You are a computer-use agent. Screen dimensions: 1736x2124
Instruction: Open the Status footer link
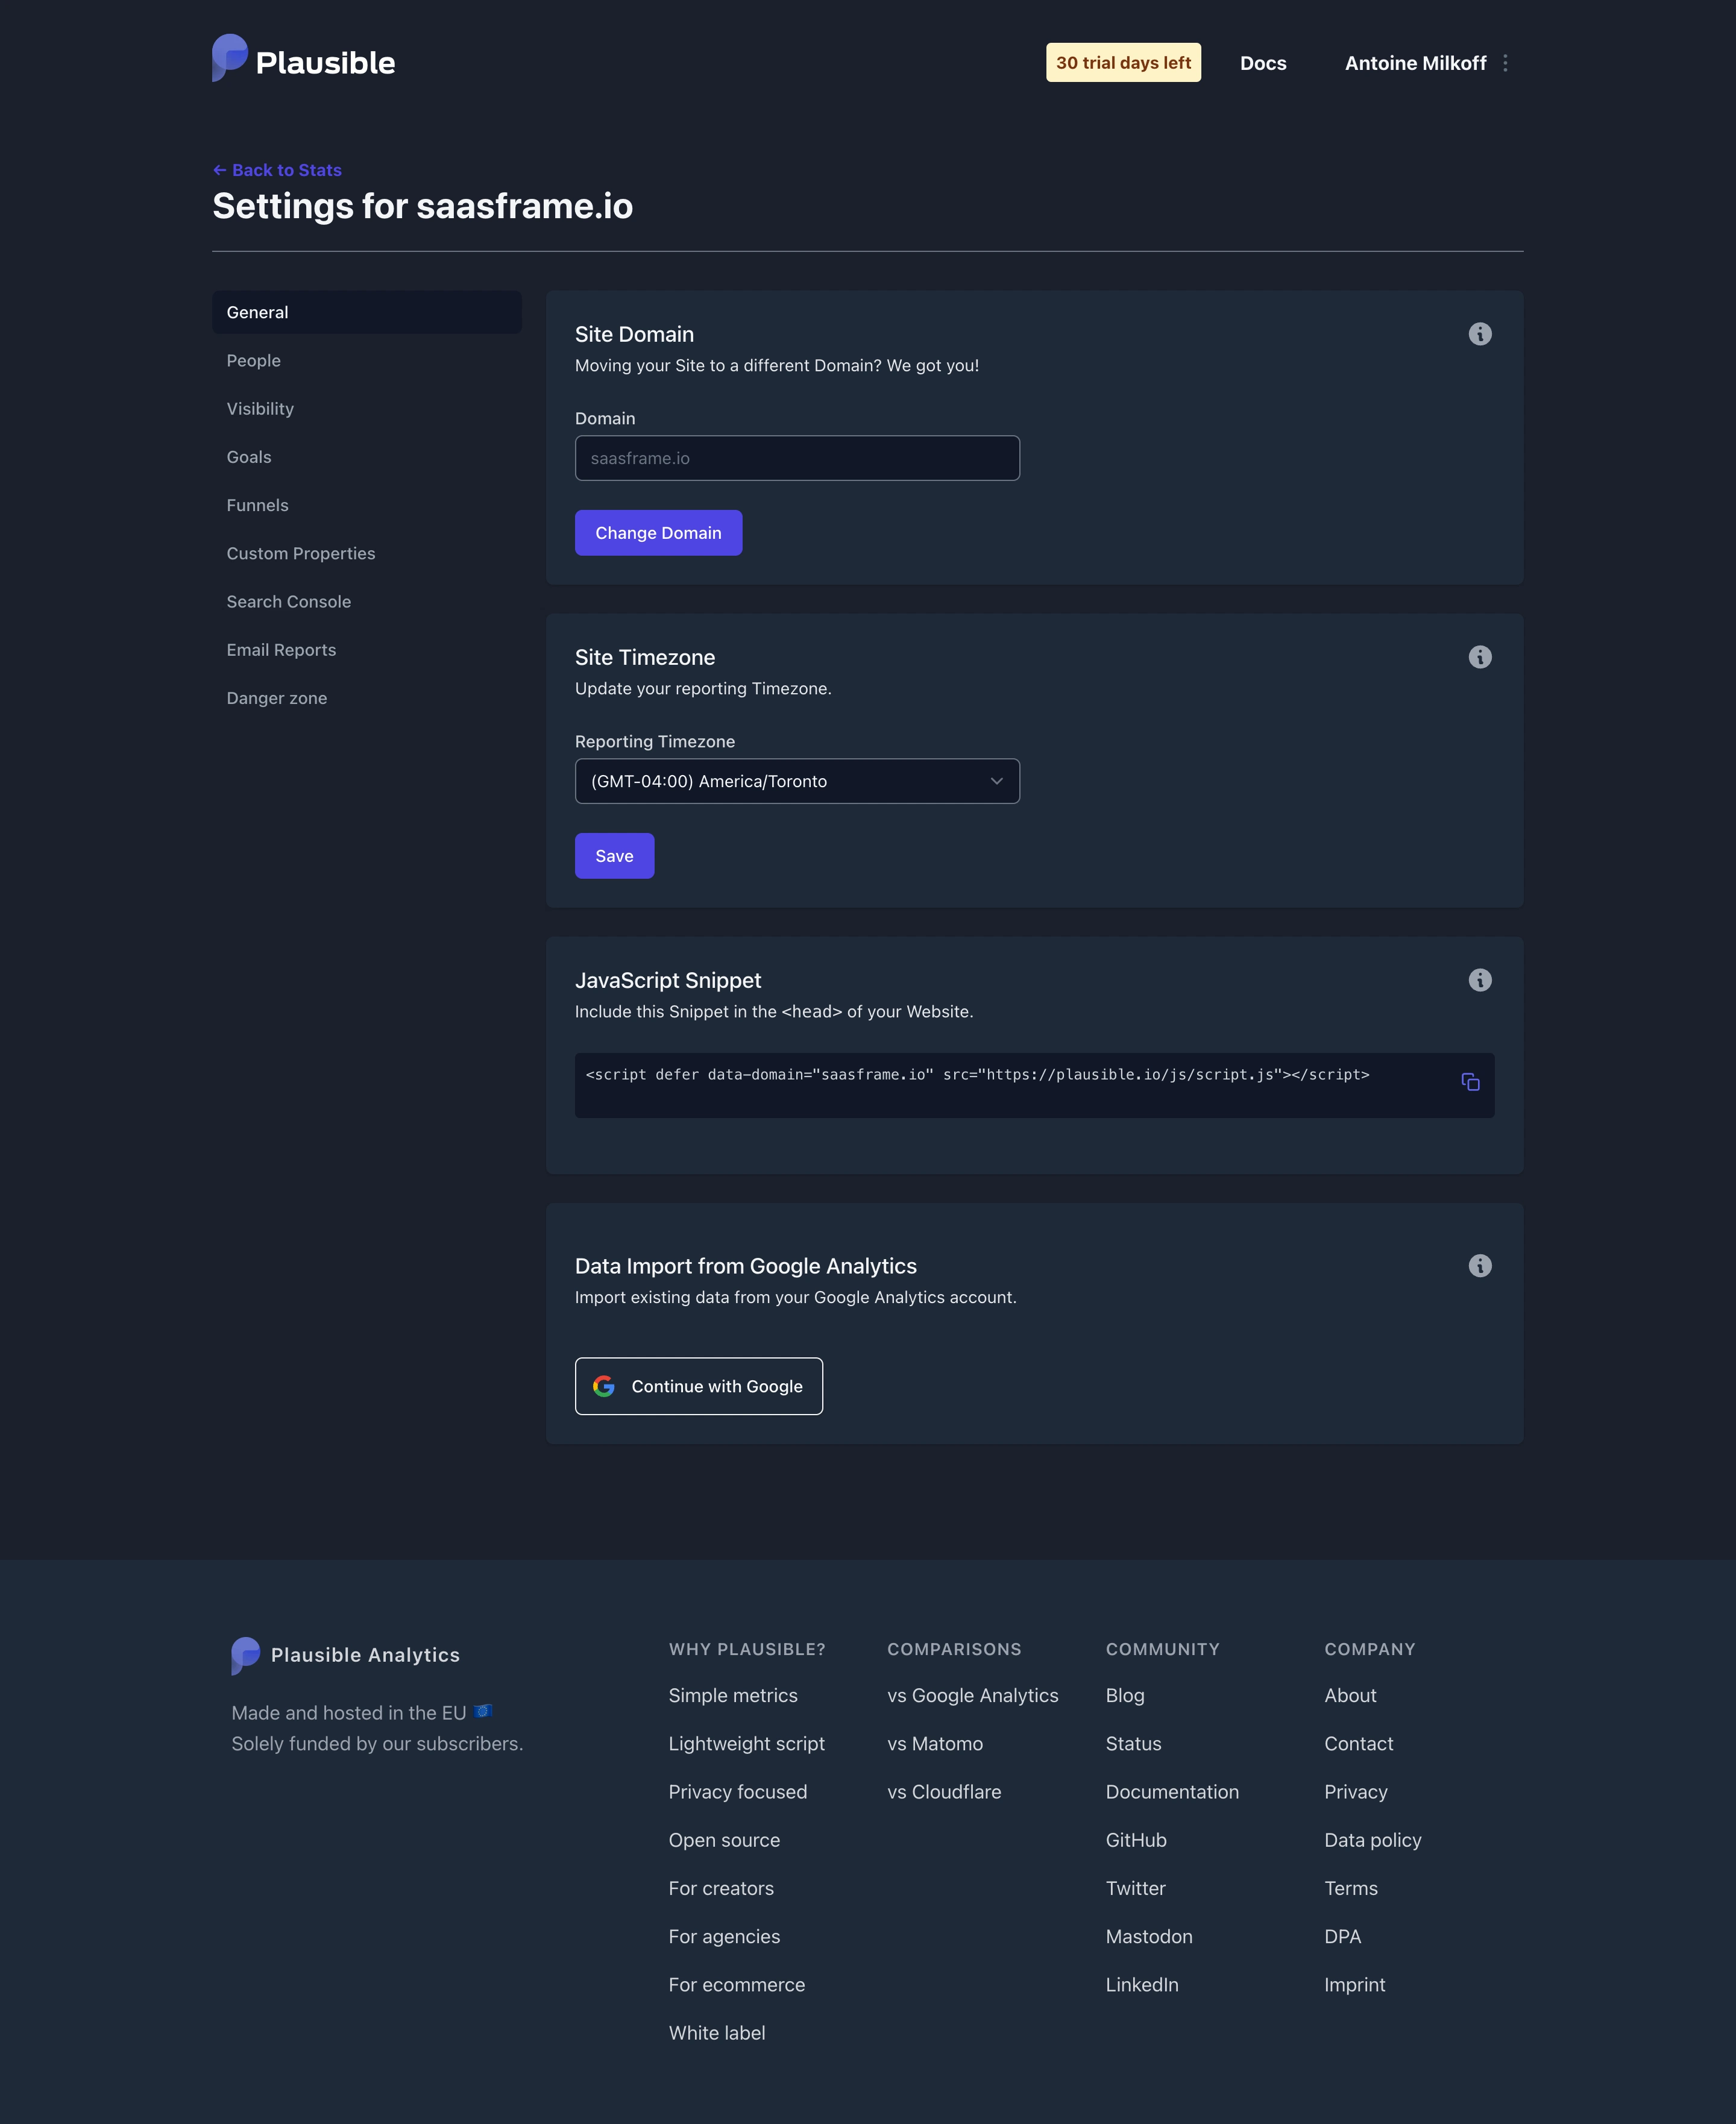coord(1133,1743)
